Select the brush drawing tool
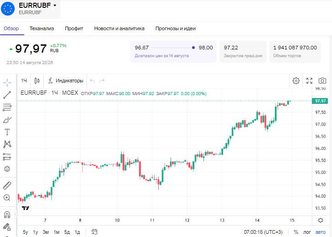The image size is (332, 237). click(7, 120)
